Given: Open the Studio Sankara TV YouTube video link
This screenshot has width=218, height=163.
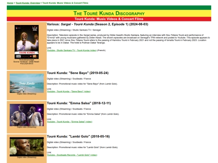Looking at the screenshot, I should (72, 50).
